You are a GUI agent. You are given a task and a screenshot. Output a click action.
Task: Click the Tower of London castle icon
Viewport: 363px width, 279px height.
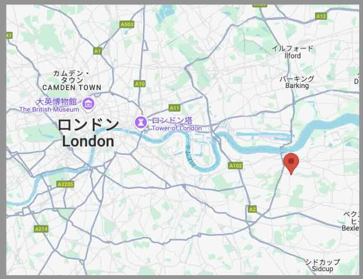[x=141, y=122]
